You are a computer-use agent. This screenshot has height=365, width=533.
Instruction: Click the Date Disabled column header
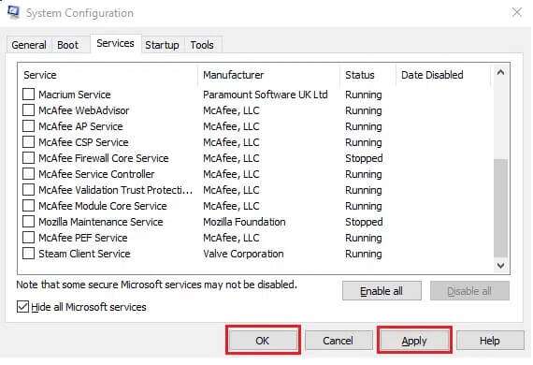[x=443, y=75]
